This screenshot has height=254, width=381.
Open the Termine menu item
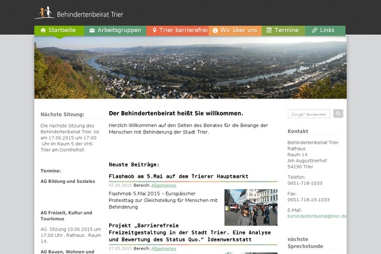click(x=283, y=30)
